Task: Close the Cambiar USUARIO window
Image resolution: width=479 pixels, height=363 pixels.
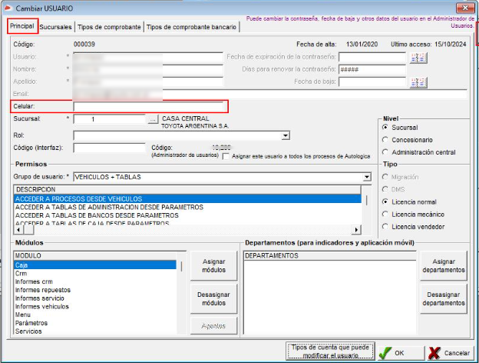Action: 465,8
